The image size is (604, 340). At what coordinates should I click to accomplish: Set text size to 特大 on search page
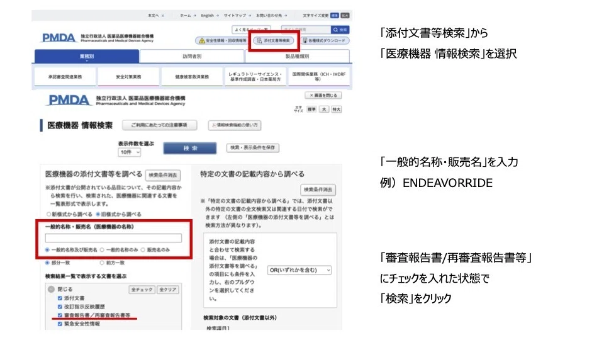click(x=336, y=110)
